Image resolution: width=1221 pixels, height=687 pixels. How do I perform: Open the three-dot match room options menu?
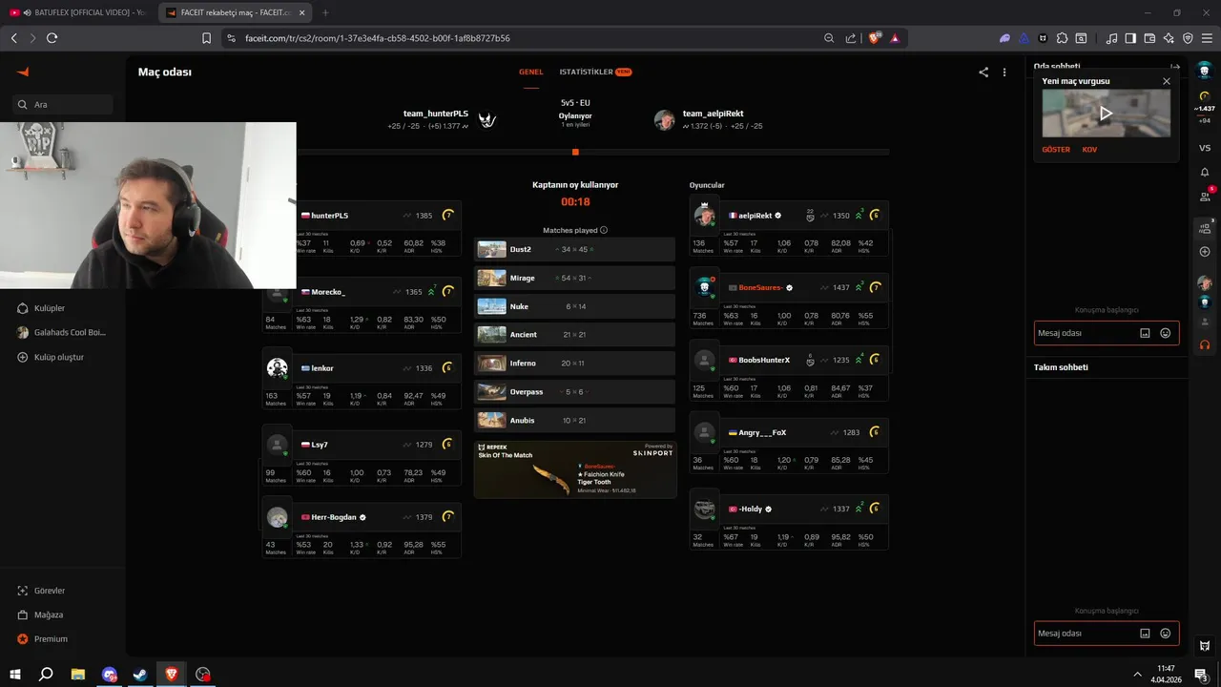pyautogui.click(x=1004, y=72)
